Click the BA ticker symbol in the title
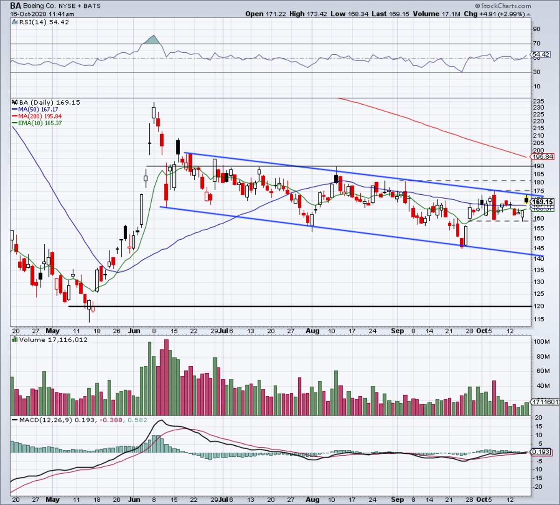 [x=15, y=6]
